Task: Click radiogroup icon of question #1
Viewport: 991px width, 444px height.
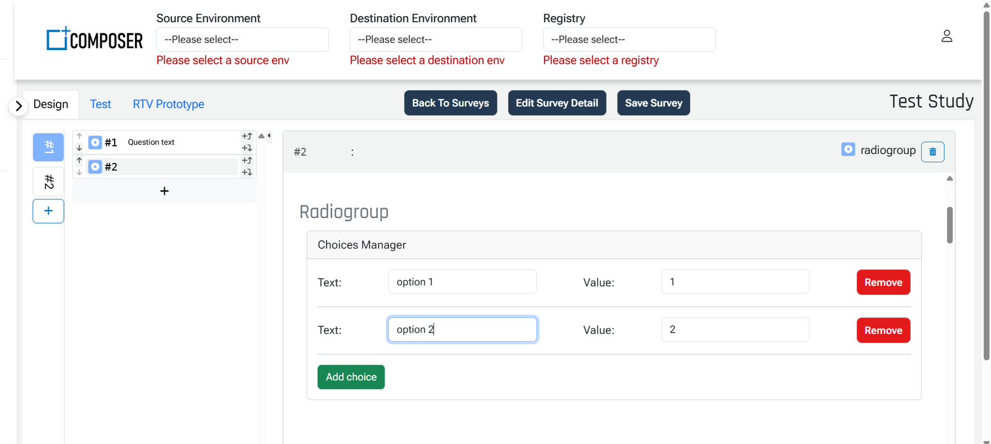Action: [95, 142]
